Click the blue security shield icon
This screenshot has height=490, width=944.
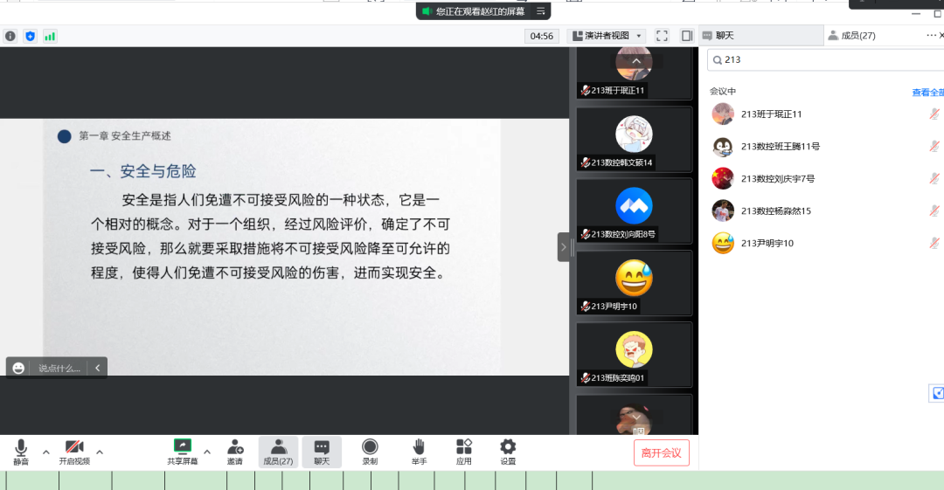(x=31, y=36)
